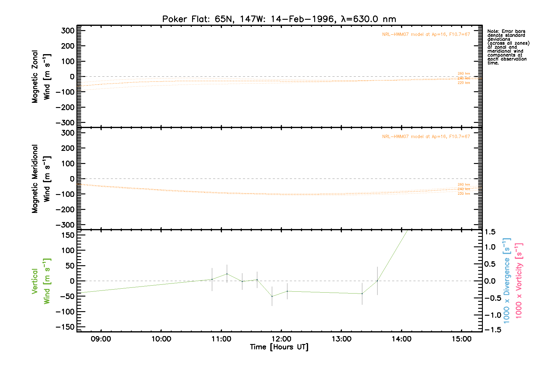
Task: Click the pink 1000 x Vorticity axis label
Action: click(x=519, y=280)
